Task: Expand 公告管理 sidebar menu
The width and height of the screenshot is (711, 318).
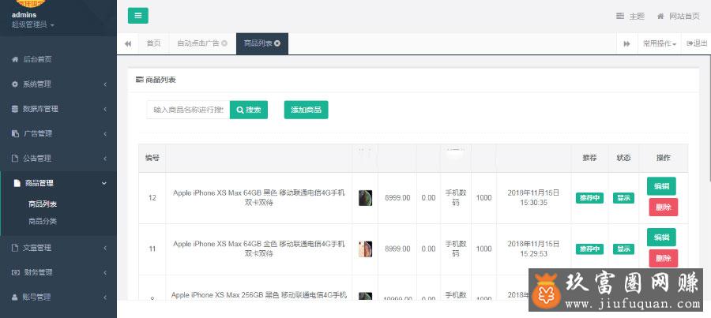Action: click(x=58, y=159)
